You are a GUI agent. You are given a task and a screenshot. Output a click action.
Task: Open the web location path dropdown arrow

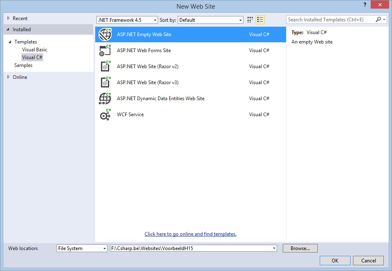pyautogui.click(x=274, y=248)
